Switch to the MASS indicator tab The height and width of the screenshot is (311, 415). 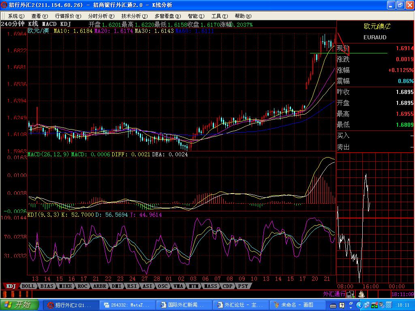[x=210, y=286]
